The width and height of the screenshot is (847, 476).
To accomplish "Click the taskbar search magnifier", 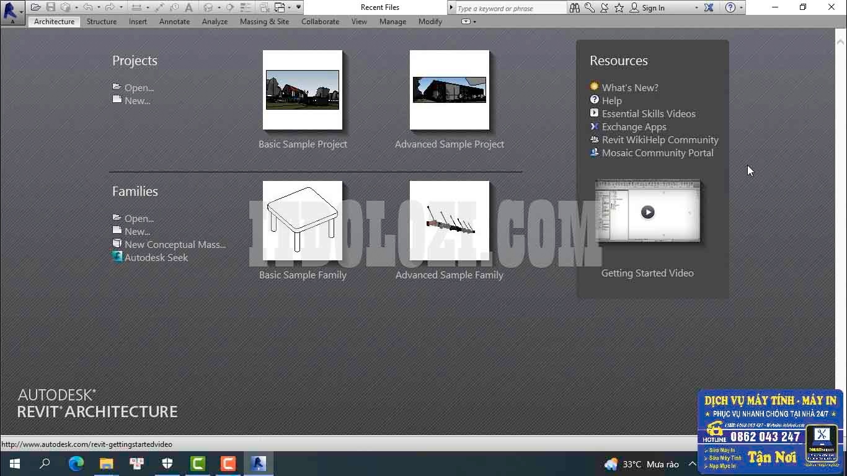I will click(45, 464).
